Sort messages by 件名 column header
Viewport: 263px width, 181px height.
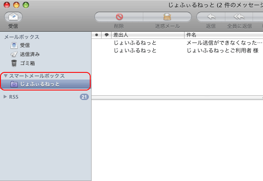click(224, 35)
